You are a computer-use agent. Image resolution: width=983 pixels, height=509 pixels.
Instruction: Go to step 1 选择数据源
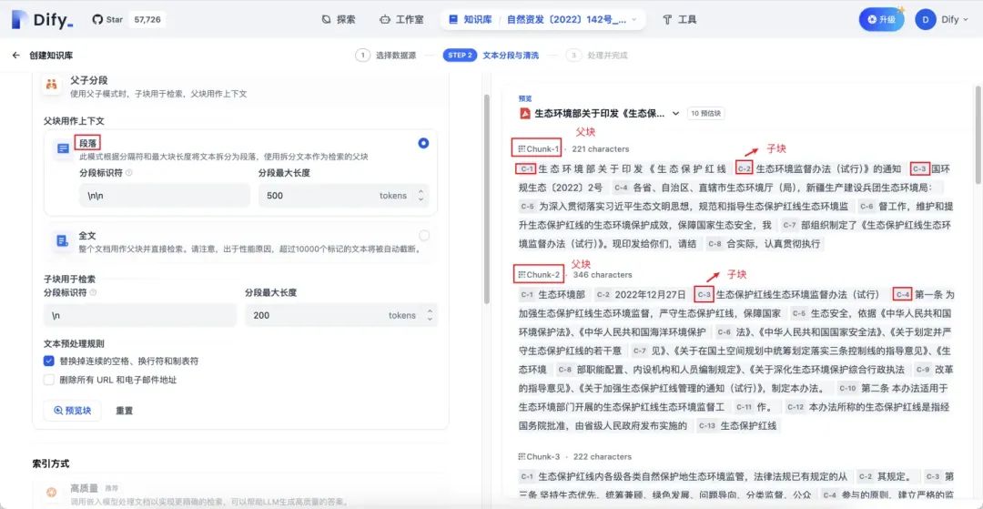[386, 56]
